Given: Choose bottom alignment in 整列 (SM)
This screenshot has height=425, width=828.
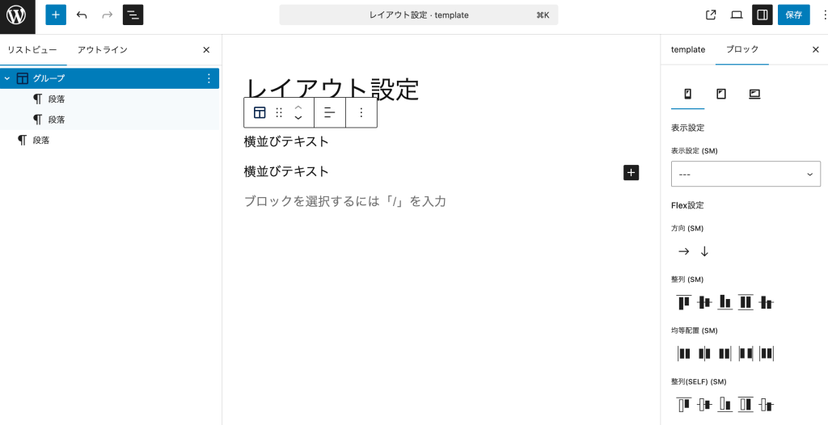Looking at the screenshot, I should point(725,302).
